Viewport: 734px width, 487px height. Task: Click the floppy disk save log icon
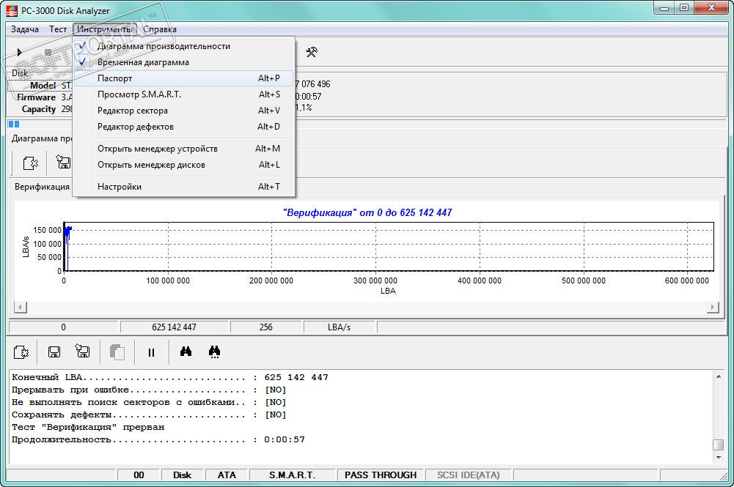click(54, 352)
